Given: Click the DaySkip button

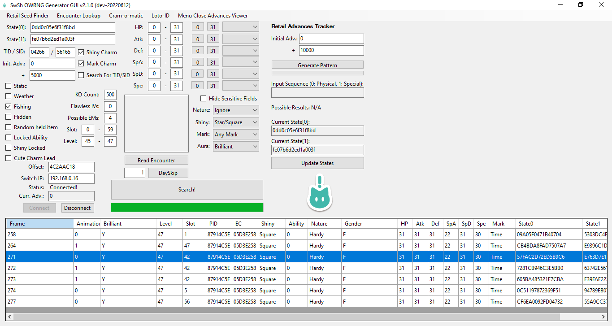Looking at the screenshot, I should coord(168,173).
